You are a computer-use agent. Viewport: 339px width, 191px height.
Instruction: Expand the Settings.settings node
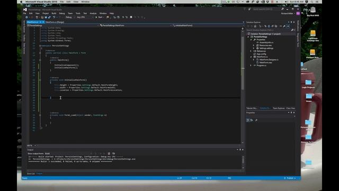tap(254, 48)
